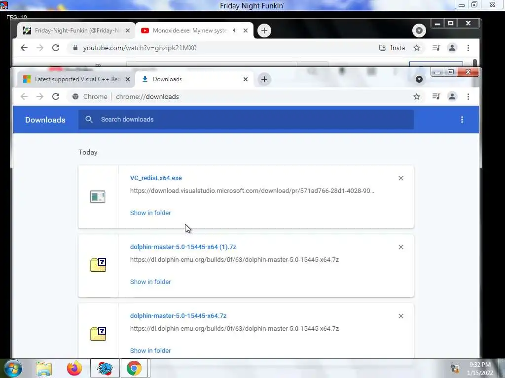This screenshot has height=378, width=505.
Task: Open Chrome menu in YouTube window
Action: 469,48
